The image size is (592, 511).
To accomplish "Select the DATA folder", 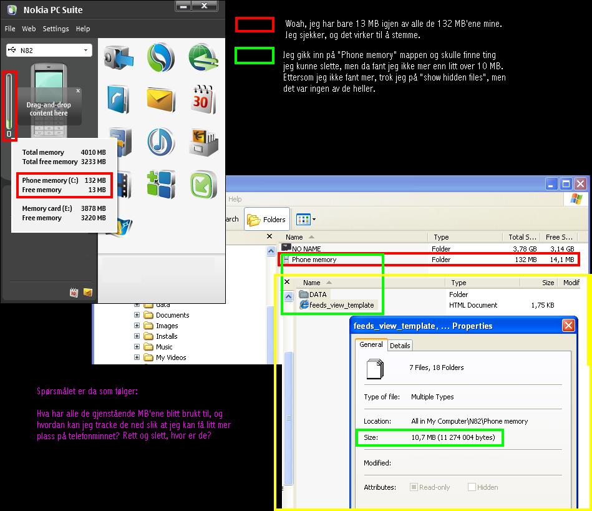I will coord(313,294).
